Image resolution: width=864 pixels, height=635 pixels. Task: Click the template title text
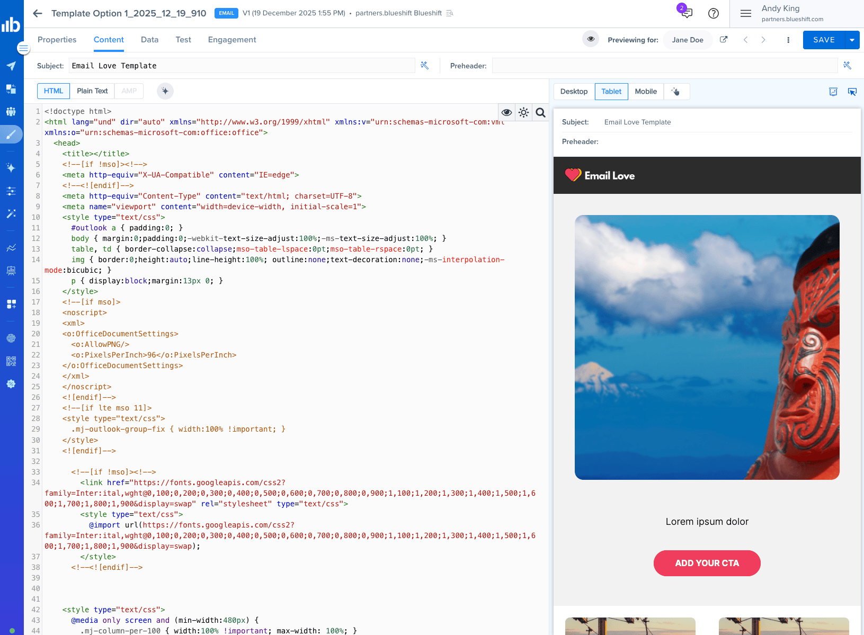tap(129, 13)
